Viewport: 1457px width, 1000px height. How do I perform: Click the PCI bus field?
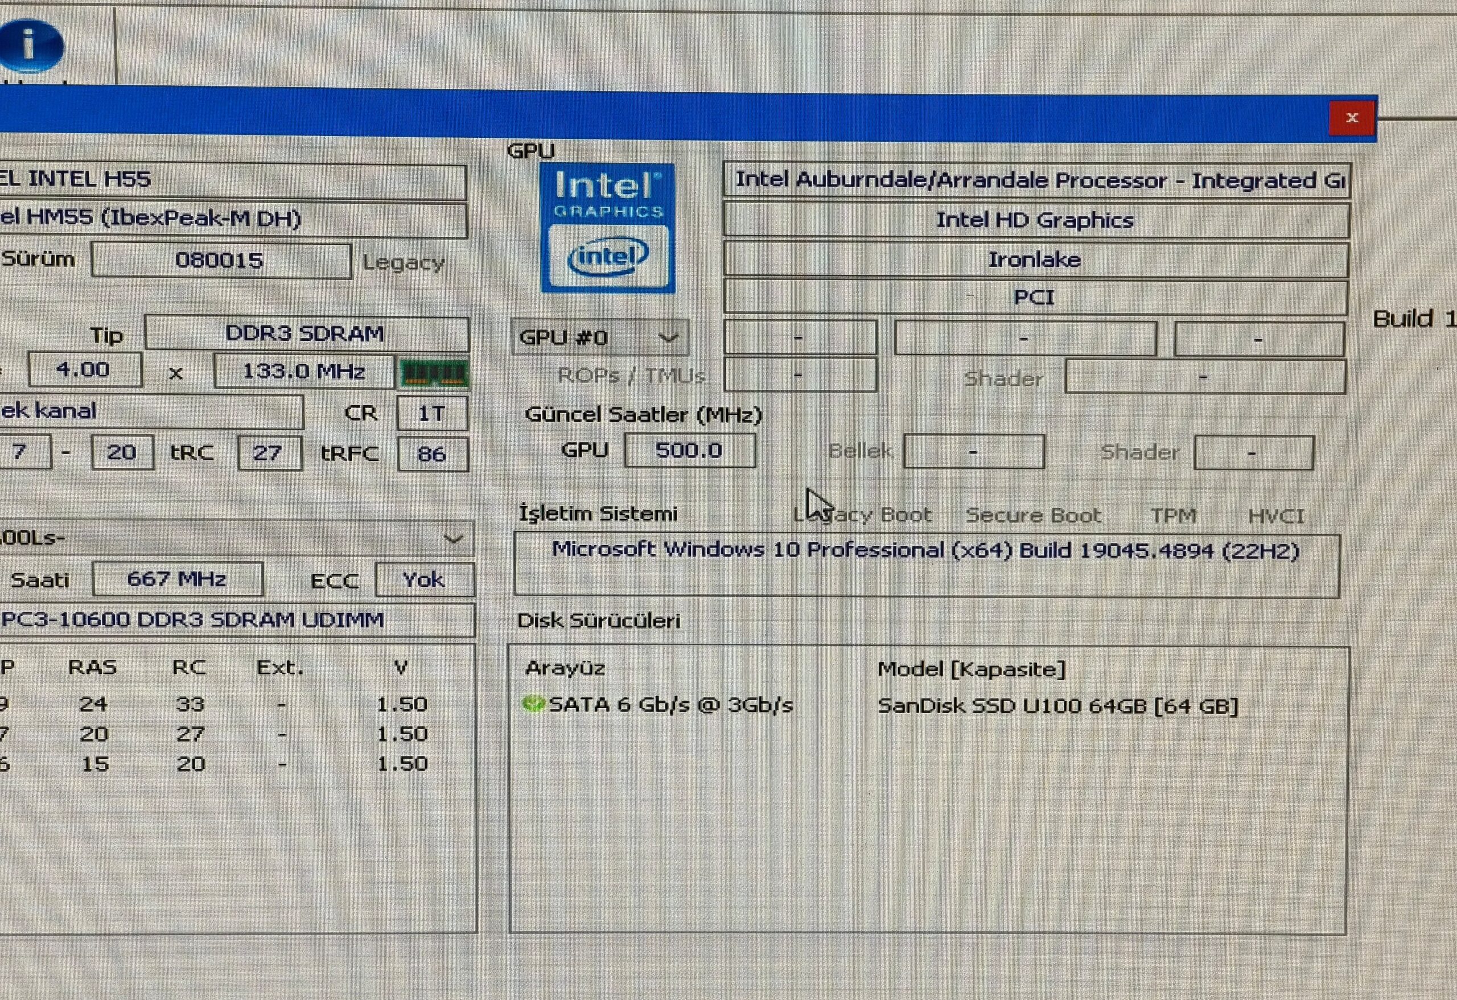1036,297
